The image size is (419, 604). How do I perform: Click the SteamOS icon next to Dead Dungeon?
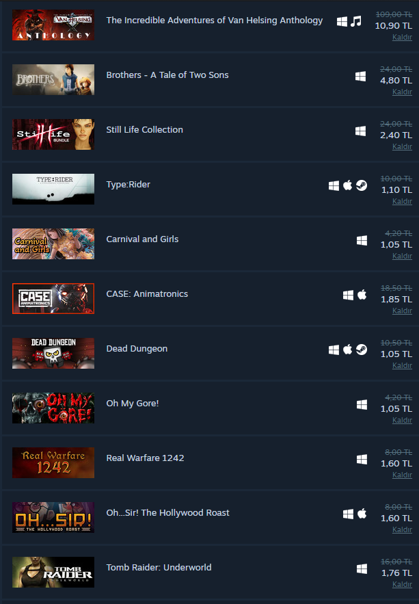point(362,350)
